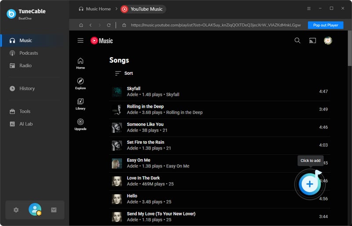Open the YouTube profile avatar
This screenshot has width=352, height=226.
click(x=328, y=40)
